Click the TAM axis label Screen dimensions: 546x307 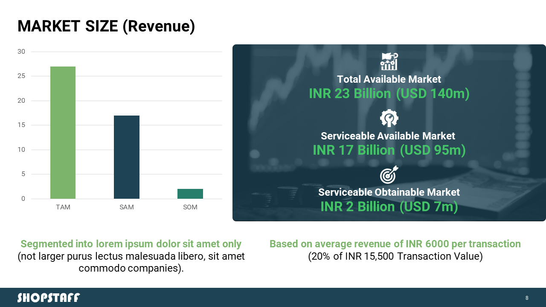pos(63,207)
